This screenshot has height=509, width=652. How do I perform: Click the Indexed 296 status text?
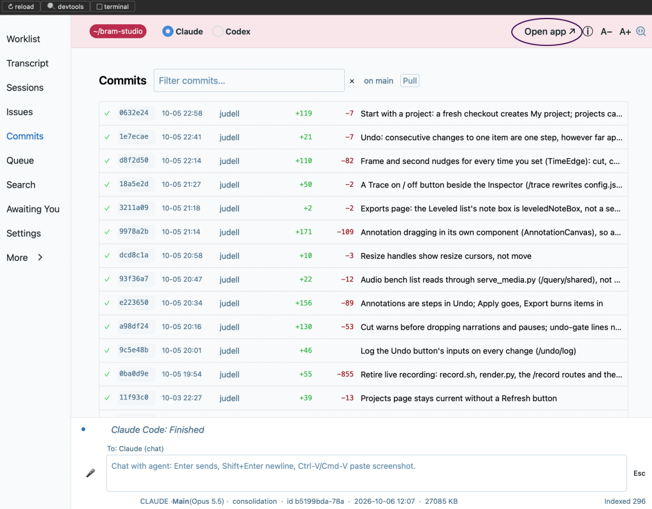click(625, 501)
